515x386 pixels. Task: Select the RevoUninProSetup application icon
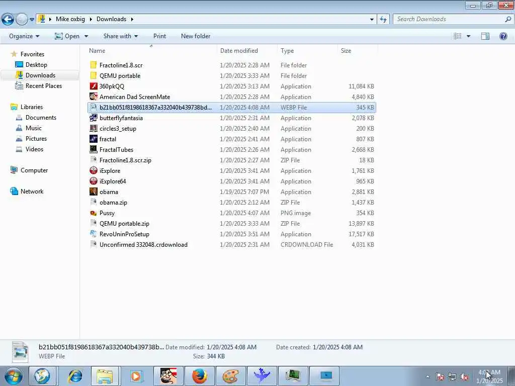pos(94,234)
